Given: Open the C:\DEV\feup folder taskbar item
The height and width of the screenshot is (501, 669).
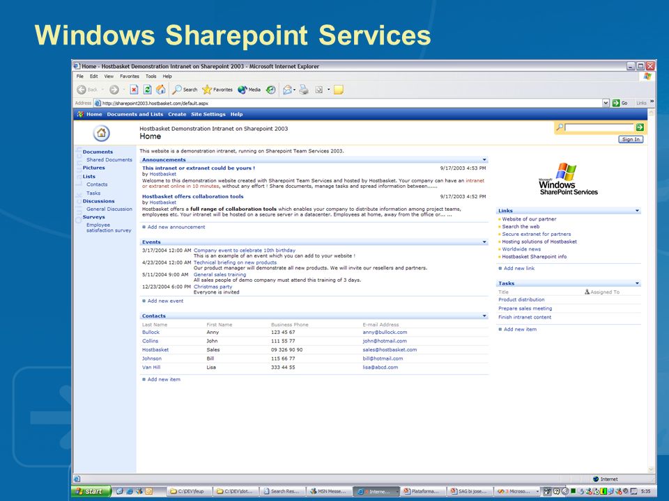Looking at the screenshot, I should click(x=188, y=491).
